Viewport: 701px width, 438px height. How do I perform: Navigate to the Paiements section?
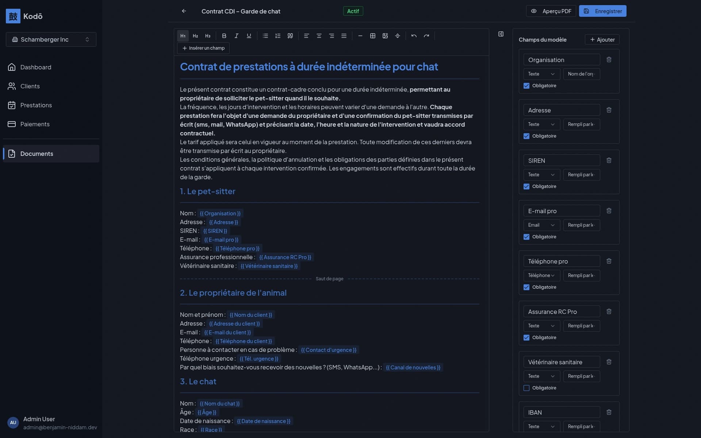coord(35,124)
